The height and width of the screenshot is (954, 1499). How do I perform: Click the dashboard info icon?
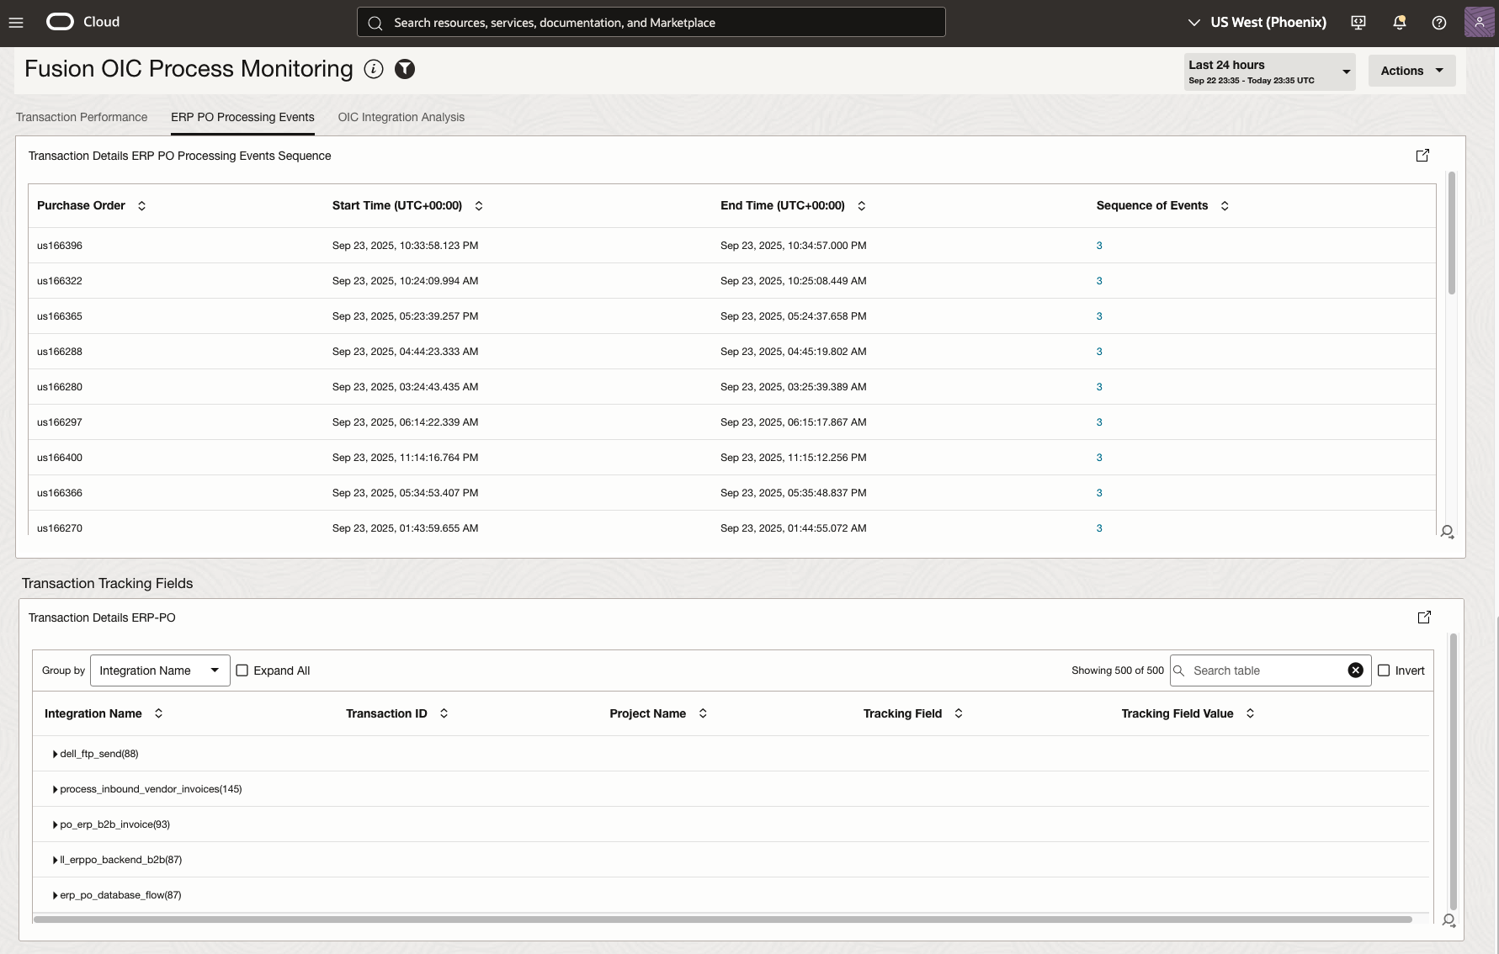point(373,70)
